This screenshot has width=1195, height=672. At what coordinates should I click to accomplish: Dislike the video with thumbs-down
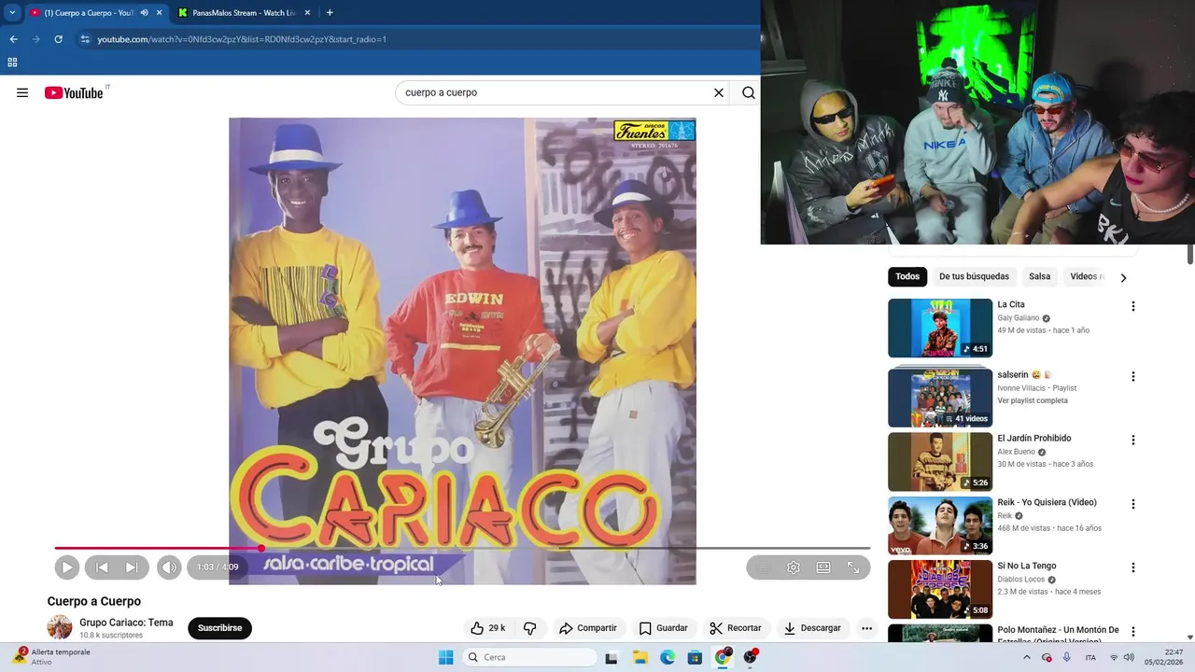[x=529, y=628]
